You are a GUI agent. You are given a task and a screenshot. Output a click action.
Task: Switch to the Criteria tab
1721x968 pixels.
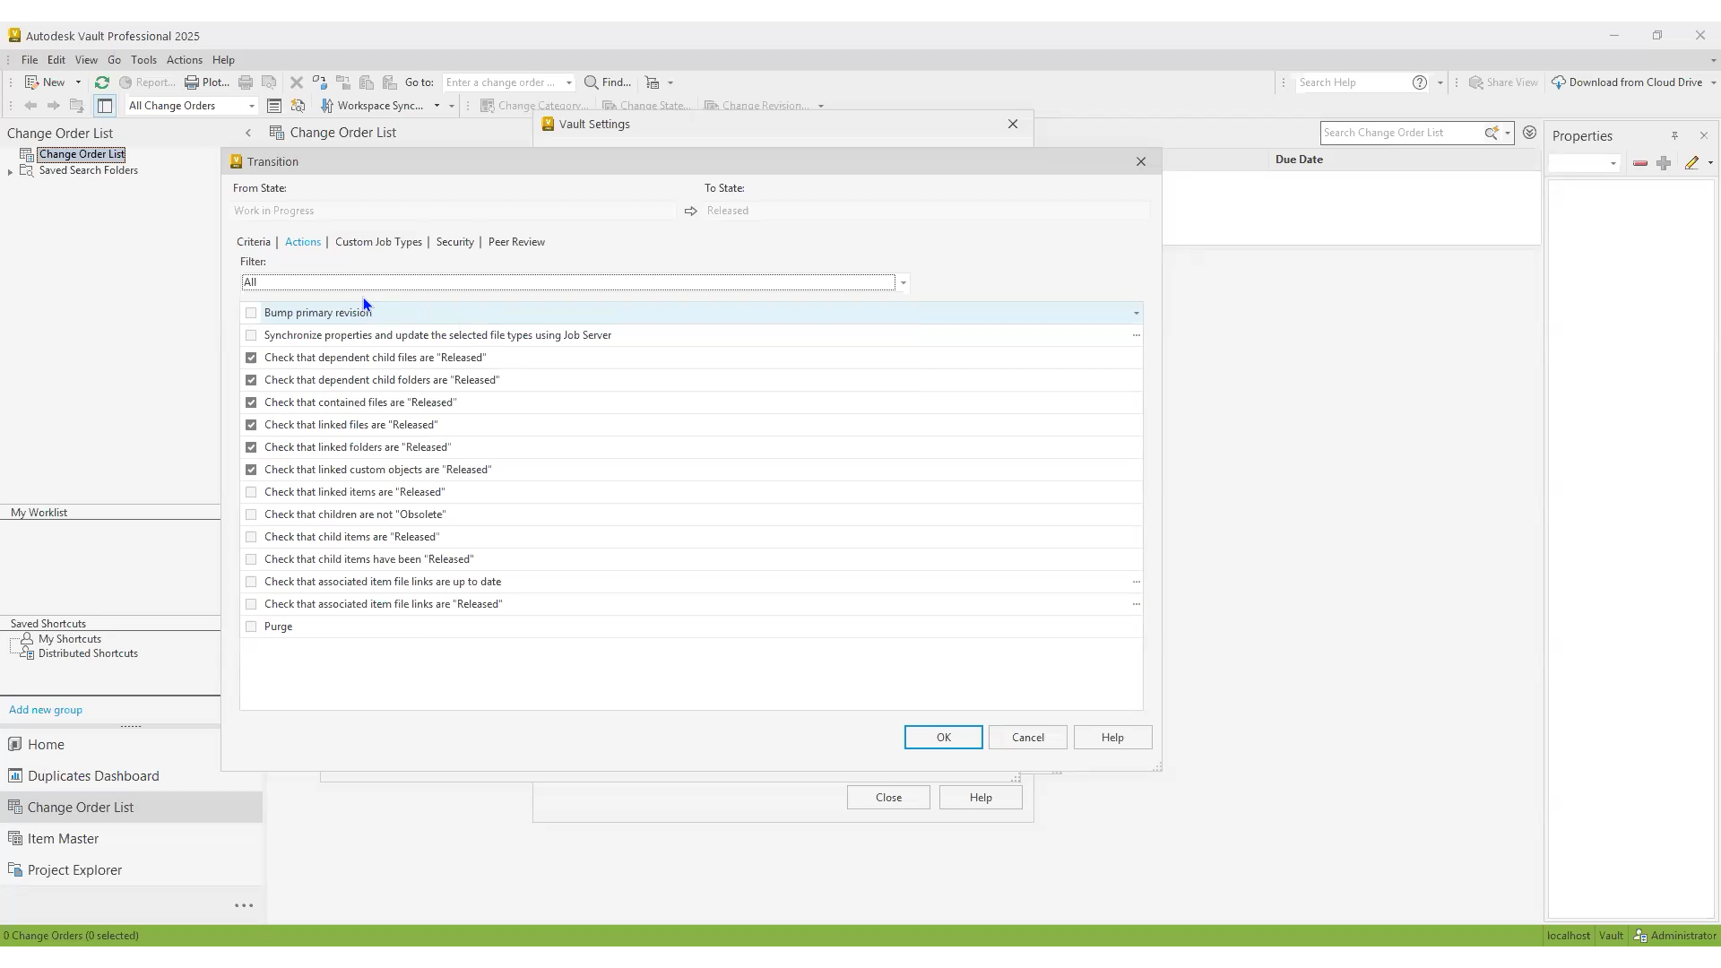click(x=254, y=242)
